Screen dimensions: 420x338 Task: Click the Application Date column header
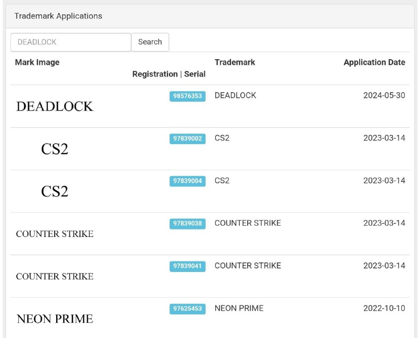click(374, 62)
